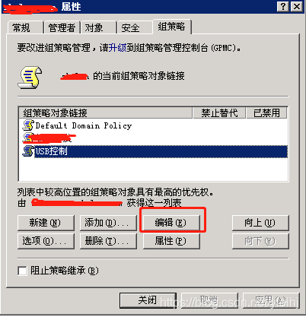
Task: Open the 安全 tab
Action: click(x=135, y=27)
